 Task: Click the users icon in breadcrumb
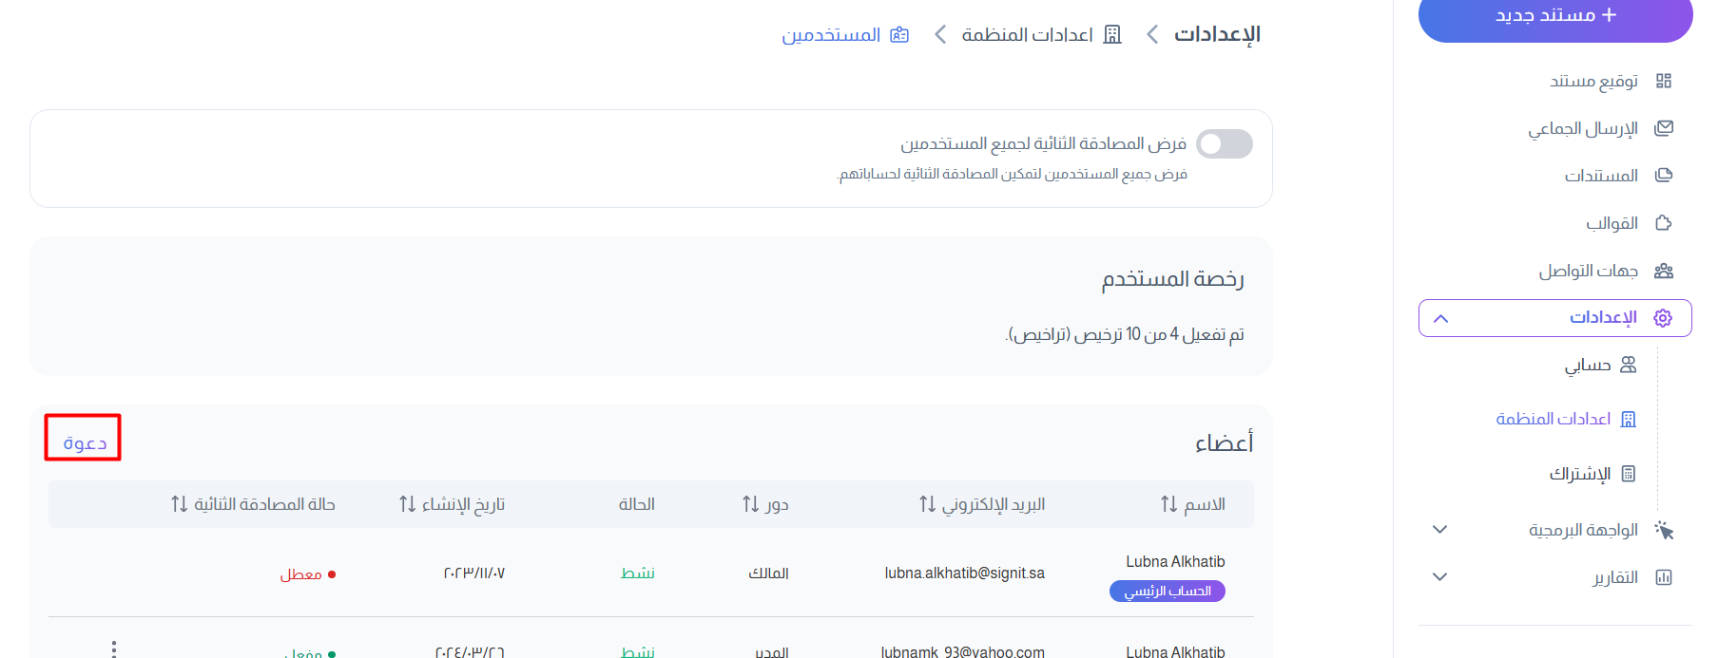tap(899, 35)
